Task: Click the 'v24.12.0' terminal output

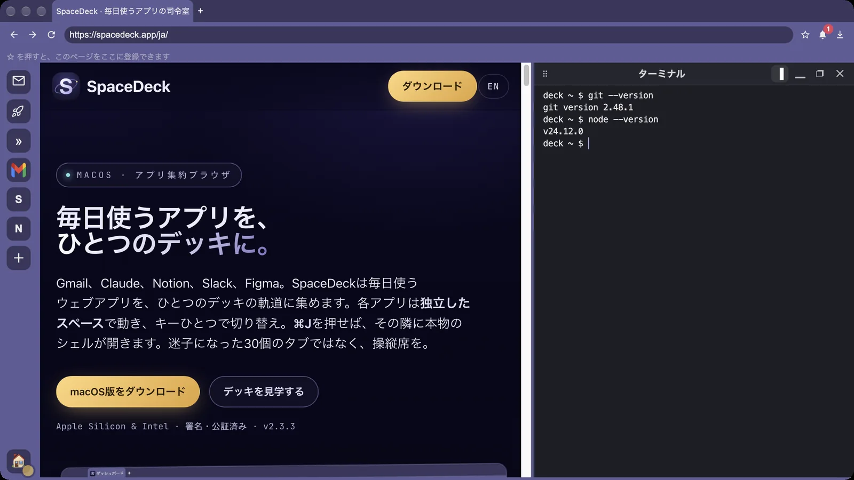Action: [563, 131]
